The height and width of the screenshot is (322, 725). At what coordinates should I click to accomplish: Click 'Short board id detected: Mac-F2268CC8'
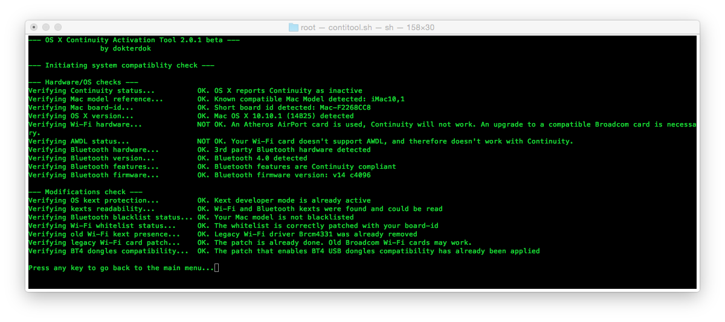pyautogui.click(x=292, y=107)
